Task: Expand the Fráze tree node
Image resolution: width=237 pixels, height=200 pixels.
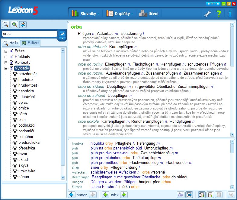Action: (x=6, y=51)
